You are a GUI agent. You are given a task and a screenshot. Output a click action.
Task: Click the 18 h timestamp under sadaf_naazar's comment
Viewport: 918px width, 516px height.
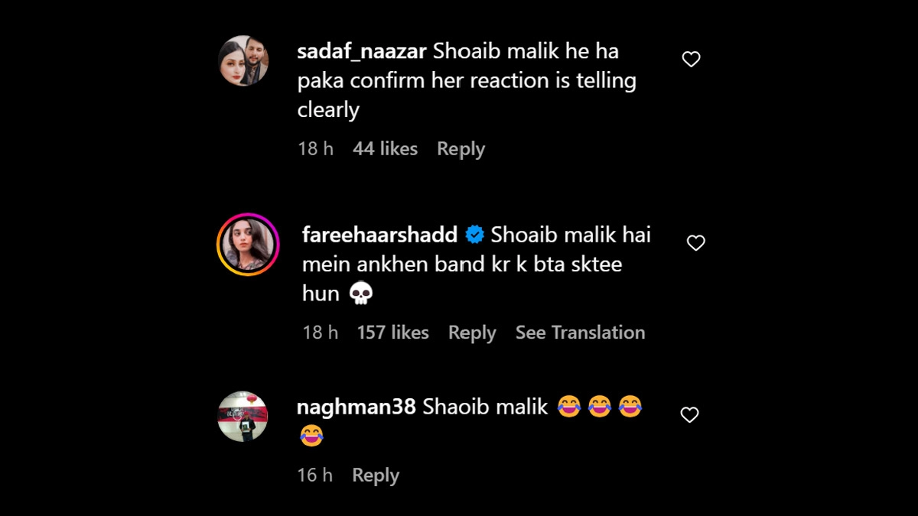315,149
